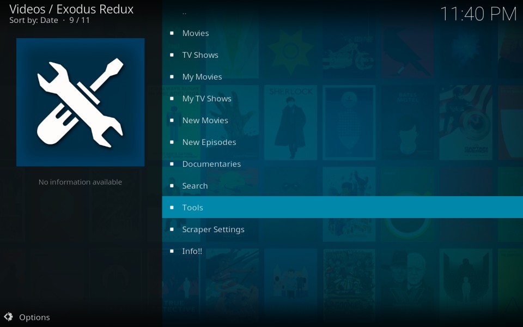Click the wrench and screwdriver Tools artwork
Viewport: 523px width, 327px height.
coord(81,102)
